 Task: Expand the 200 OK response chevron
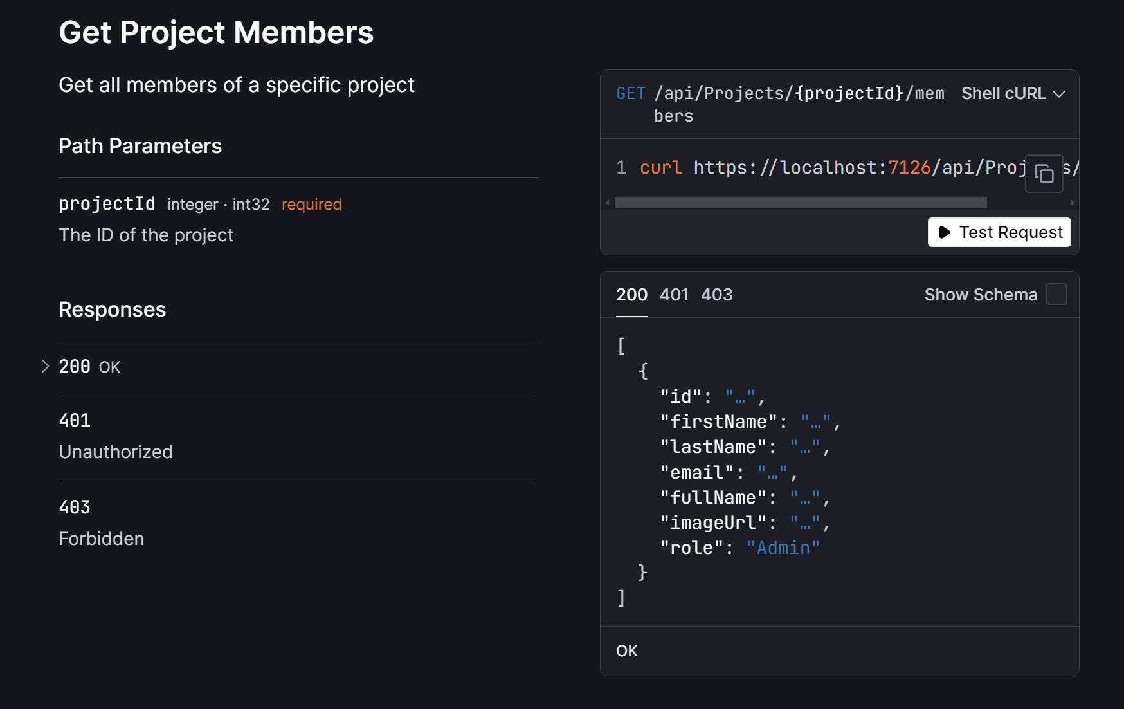tap(45, 367)
